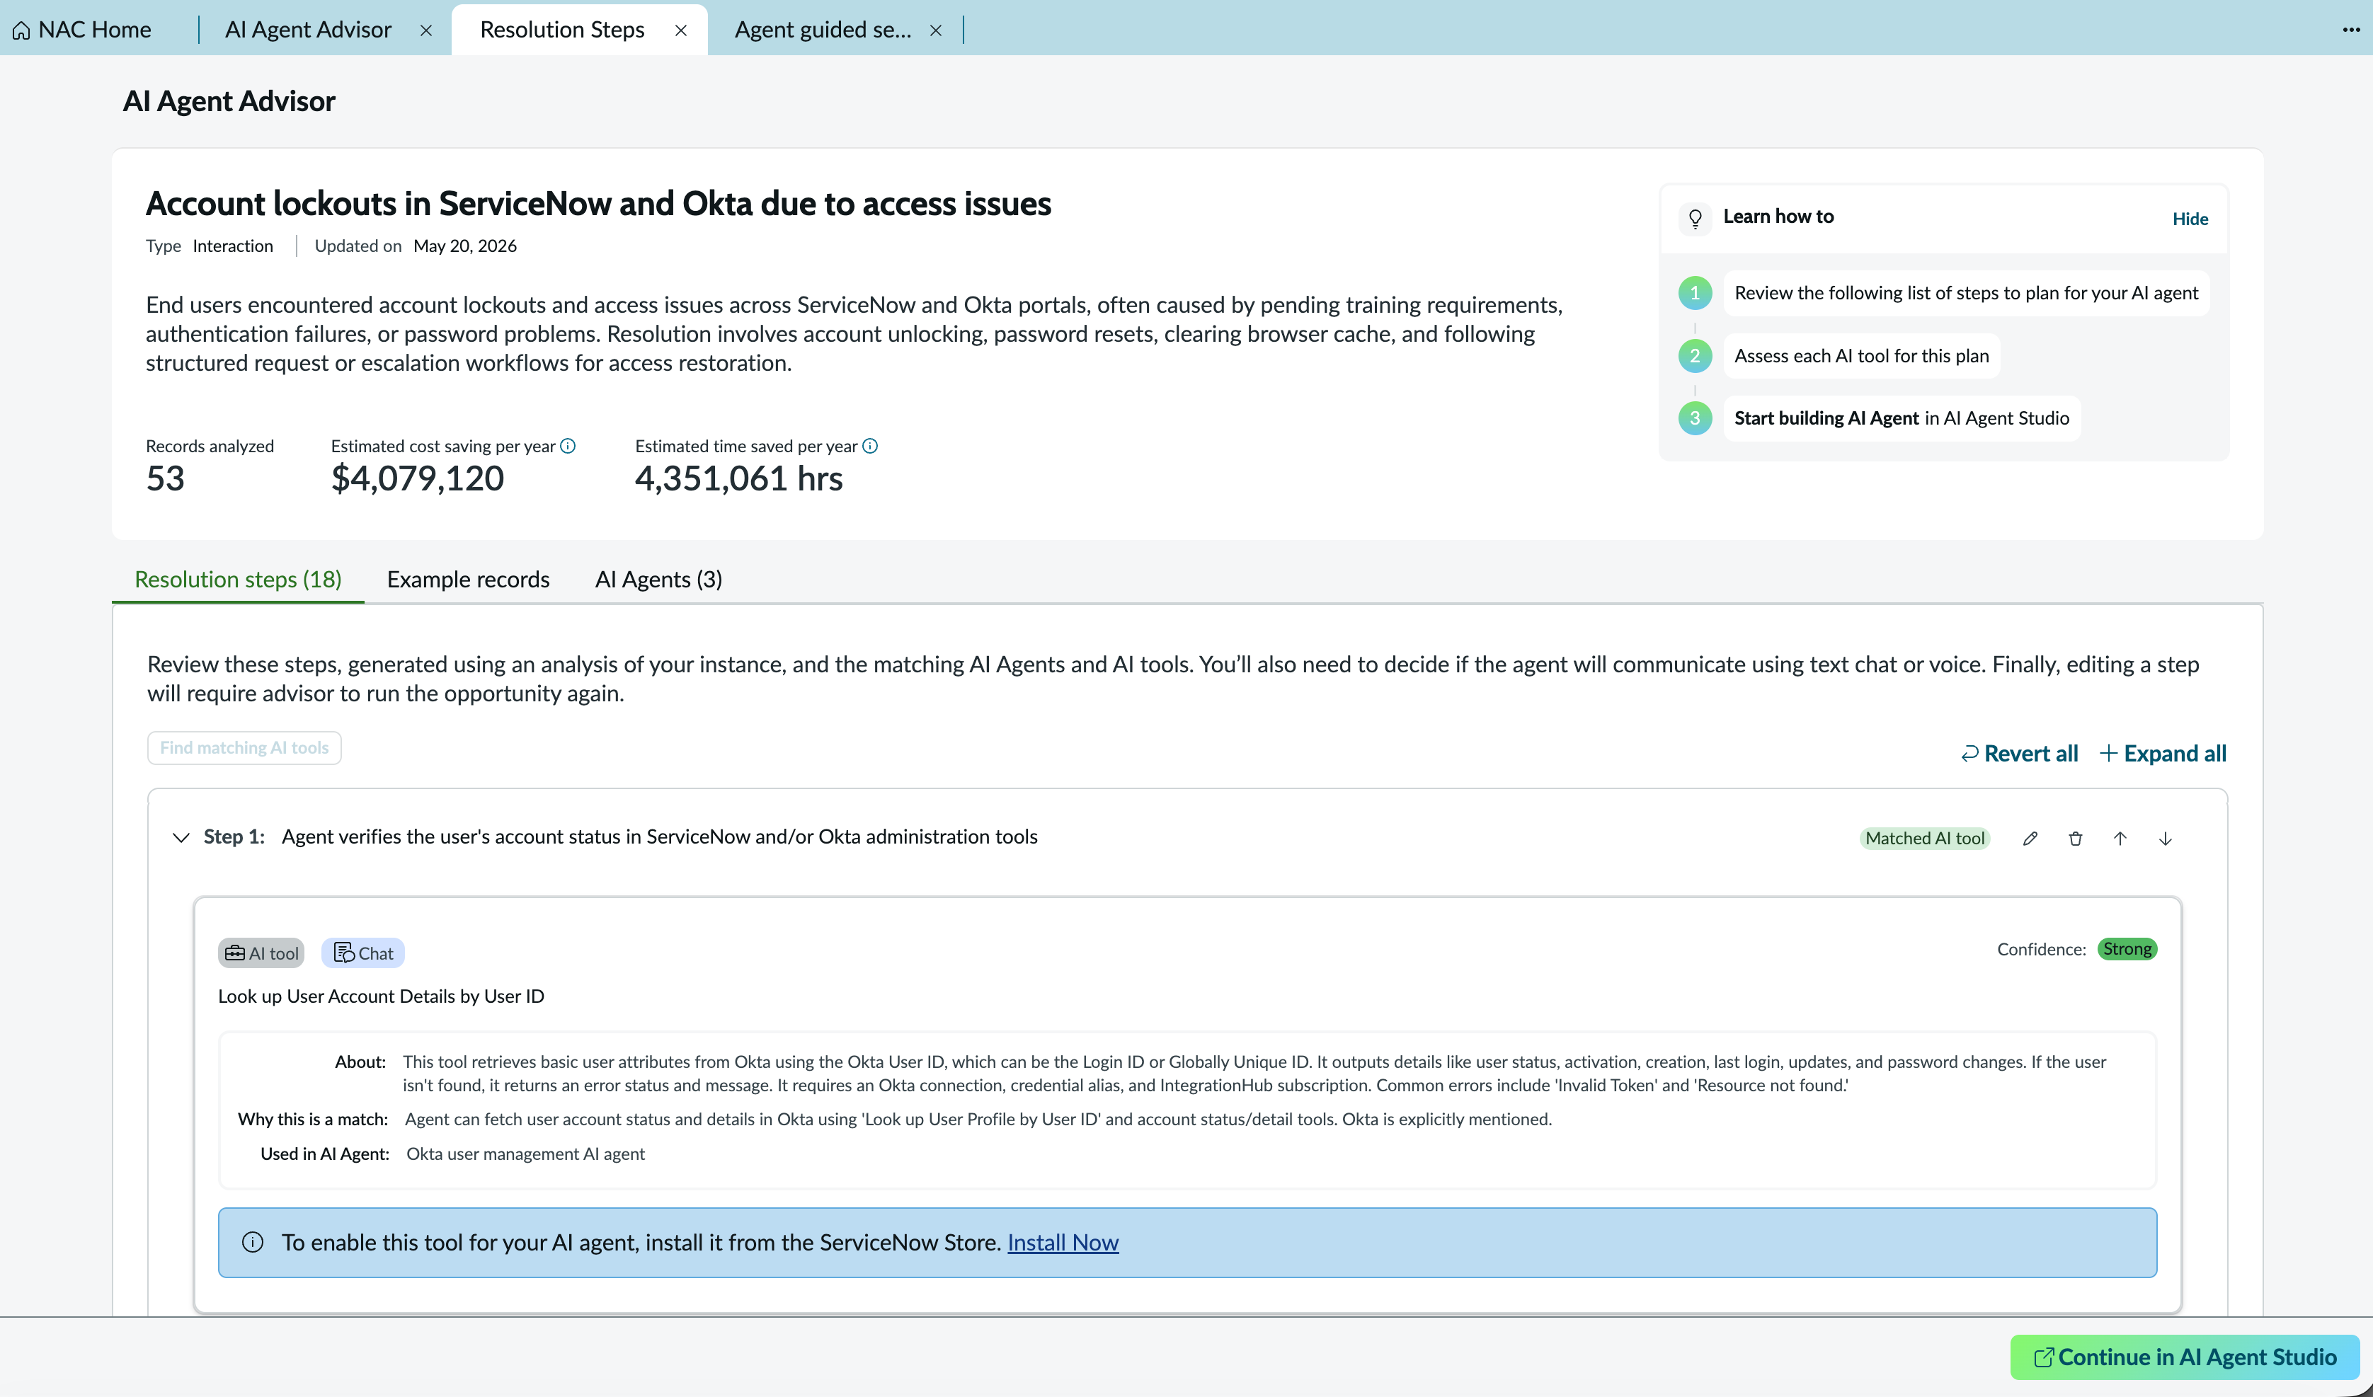Move Step 1 down
This screenshot has width=2373, height=1397.
click(2165, 838)
